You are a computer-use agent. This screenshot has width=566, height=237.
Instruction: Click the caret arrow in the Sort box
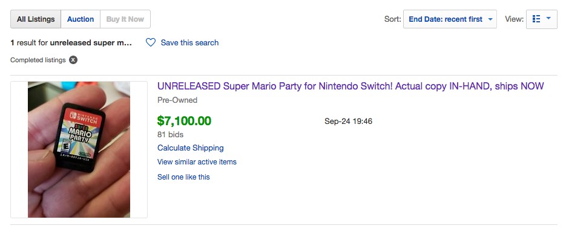(x=490, y=19)
